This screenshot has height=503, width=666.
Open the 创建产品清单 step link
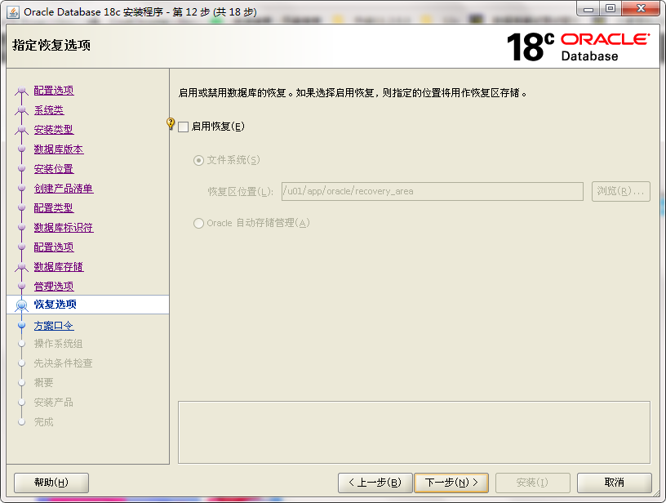click(64, 189)
